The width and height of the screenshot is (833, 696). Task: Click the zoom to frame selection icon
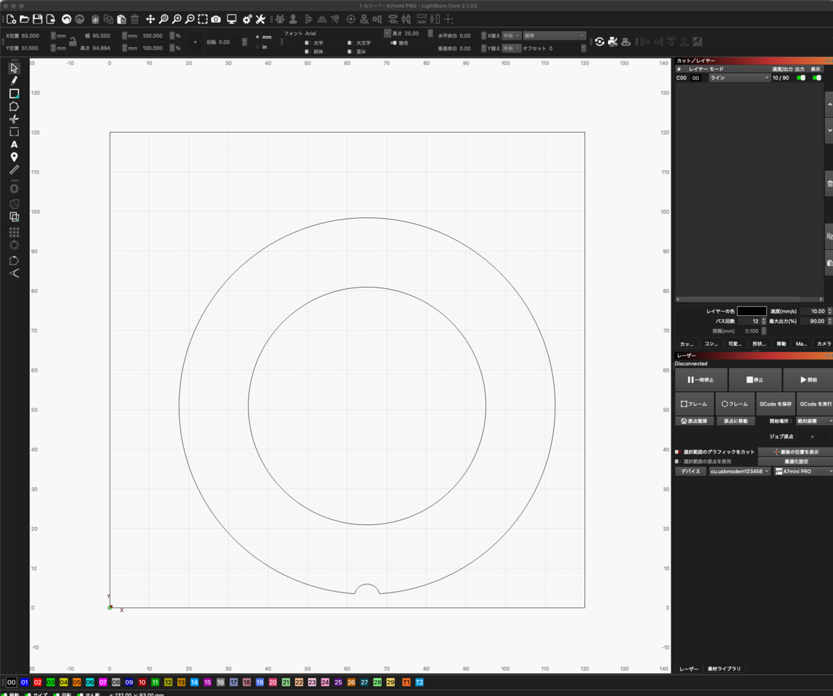coord(203,19)
